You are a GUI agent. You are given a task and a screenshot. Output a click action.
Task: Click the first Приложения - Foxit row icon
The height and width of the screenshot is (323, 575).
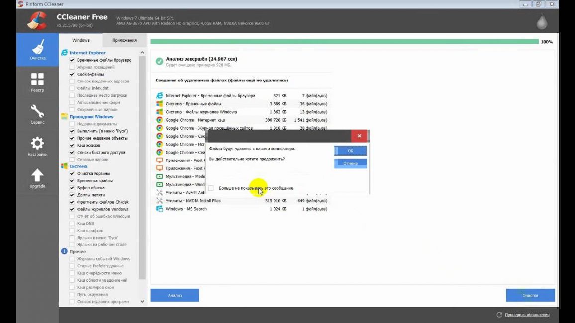coord(160,160)
